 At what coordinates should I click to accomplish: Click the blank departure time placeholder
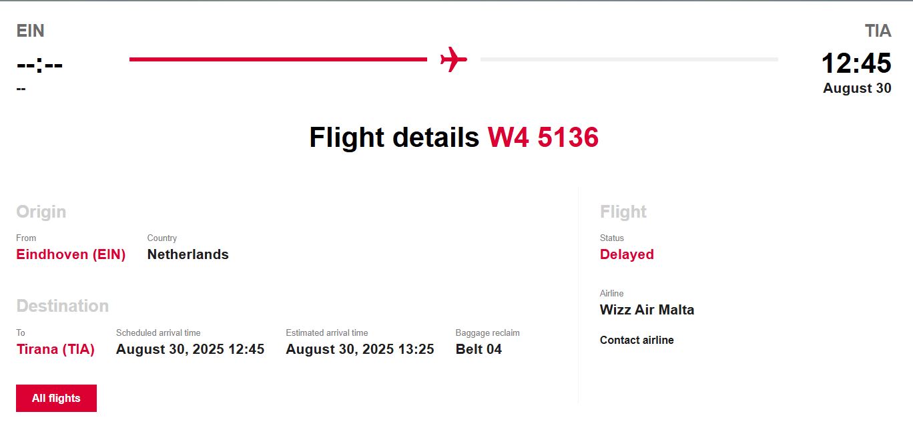tap(39, 65)
